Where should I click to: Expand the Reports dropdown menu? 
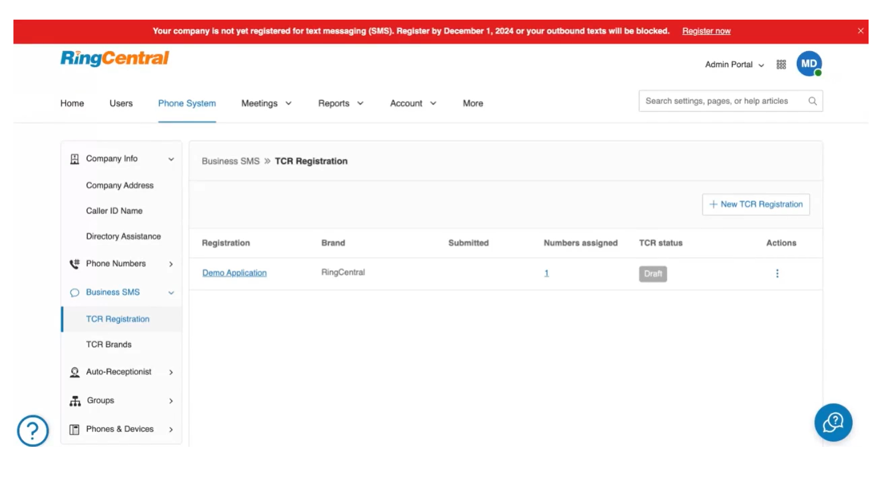[340, 103]
